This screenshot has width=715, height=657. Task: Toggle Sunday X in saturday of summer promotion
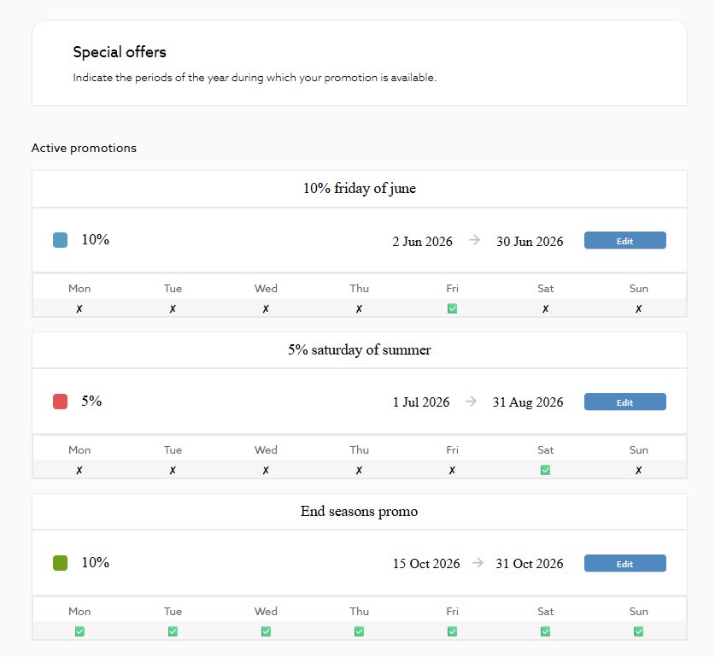638,470
